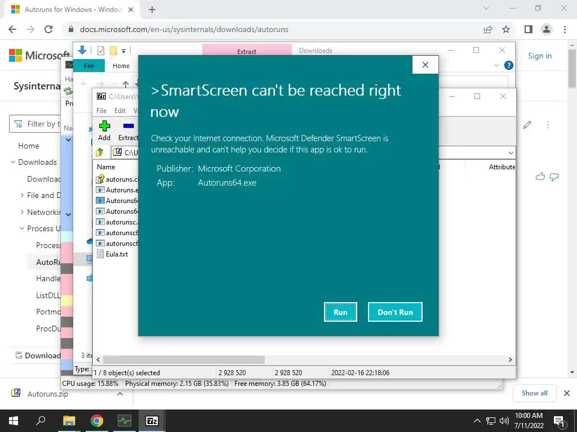The image size is (577, 432).
Task: Open notification center icon in taskbar
Action: click(559, 421)
